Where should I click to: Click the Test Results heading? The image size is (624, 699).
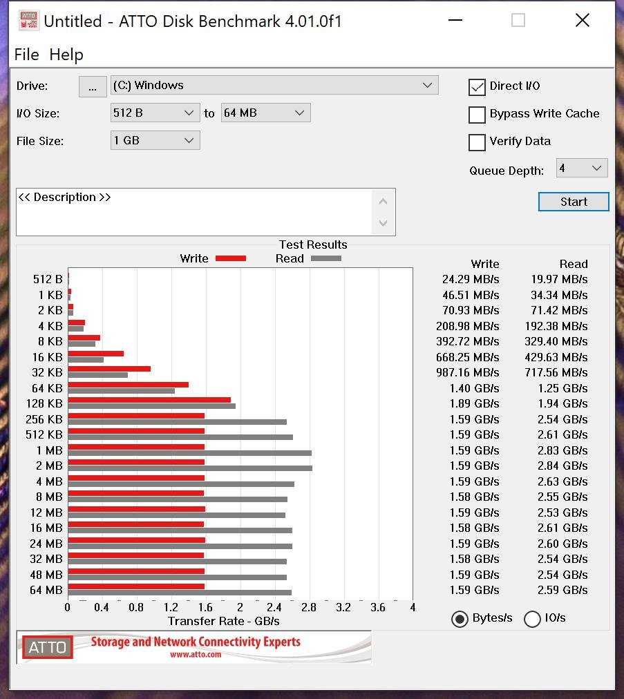tap(313, 245)
